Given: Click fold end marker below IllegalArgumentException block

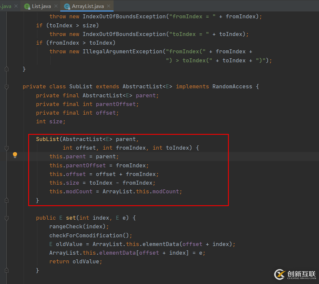Looking at the screenshot, I should (x=7, y=69).
